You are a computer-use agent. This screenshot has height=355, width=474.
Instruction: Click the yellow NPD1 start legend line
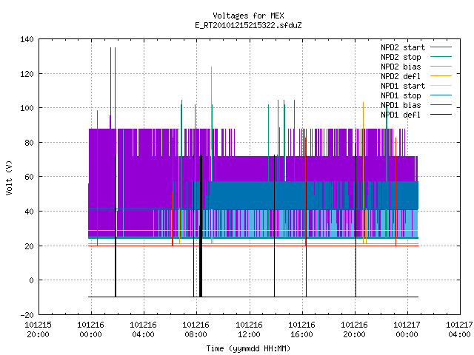(x=441, y=86)
